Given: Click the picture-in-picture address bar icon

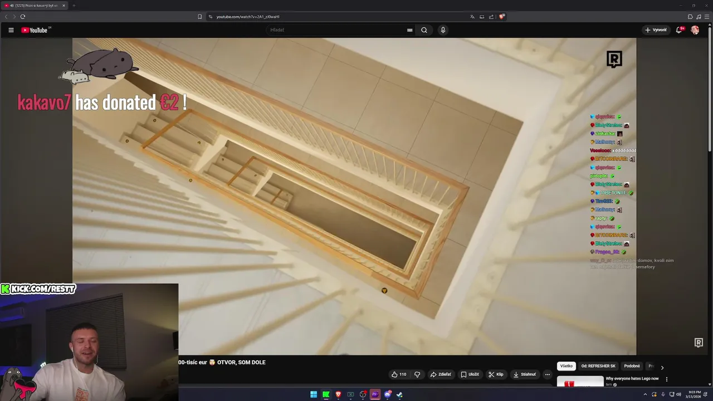Looking at the screenshot, I should tap(482, 17).
